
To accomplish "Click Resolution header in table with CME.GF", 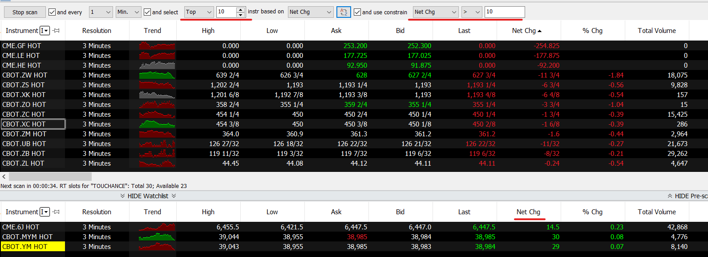I will (97, 31).
